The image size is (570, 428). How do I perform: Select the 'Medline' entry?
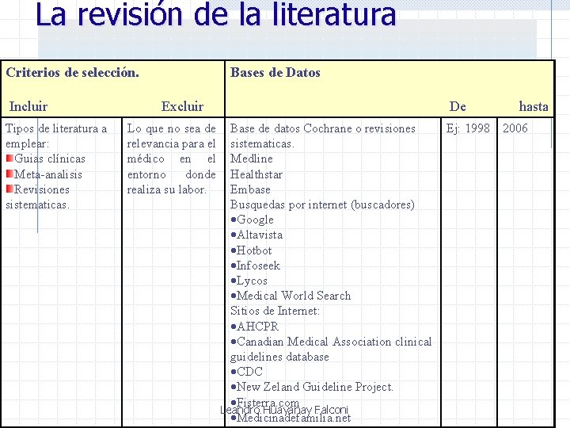tap(252, 159)
